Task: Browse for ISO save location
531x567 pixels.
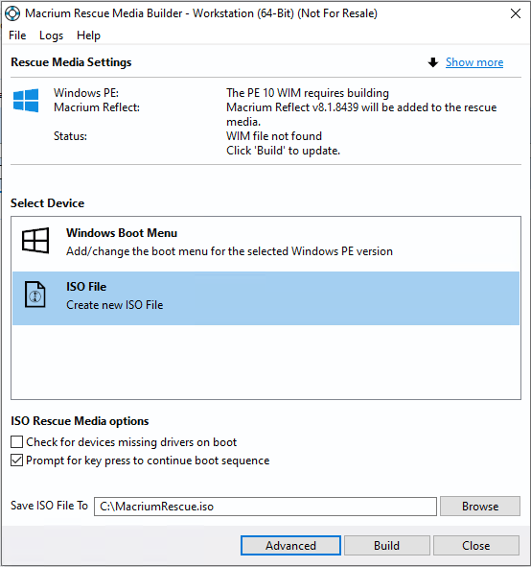Action: 480,507
